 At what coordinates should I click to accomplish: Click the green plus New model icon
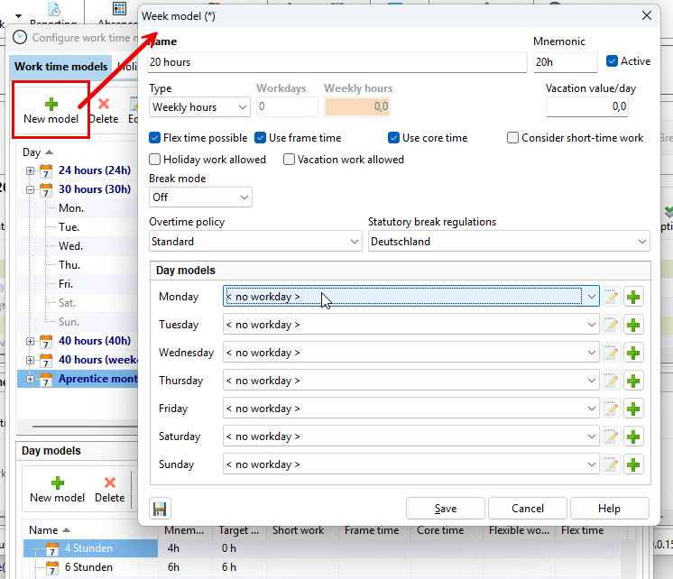click(x=51, y=104)
